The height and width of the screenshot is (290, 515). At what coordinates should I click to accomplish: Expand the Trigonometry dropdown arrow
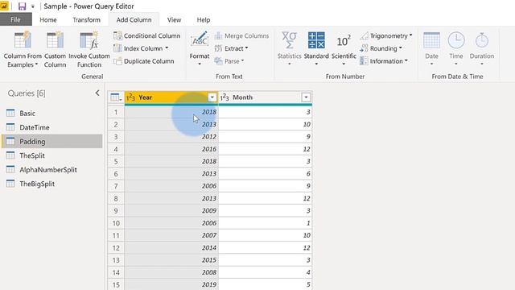click(x=410, y=35)
